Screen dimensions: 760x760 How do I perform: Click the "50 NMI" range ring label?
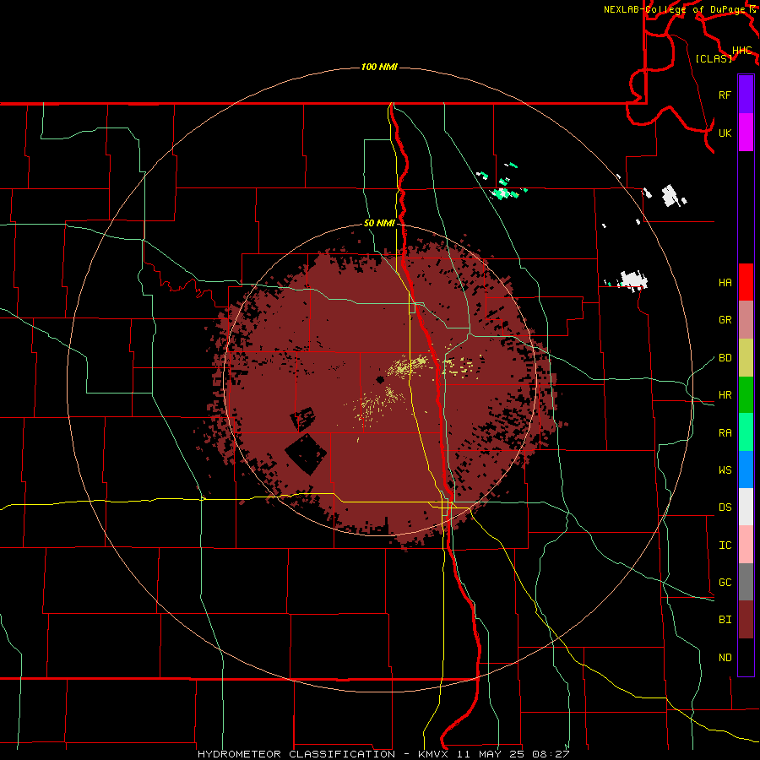pos(379,224)
